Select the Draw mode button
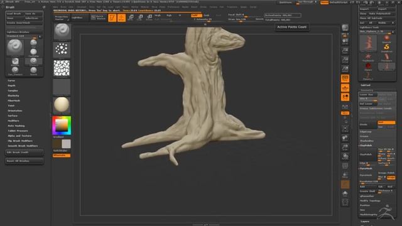Viewport: 402px width, 226px height. click(121, 18)
